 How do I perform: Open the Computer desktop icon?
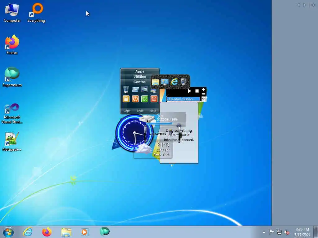pos(12,13)
